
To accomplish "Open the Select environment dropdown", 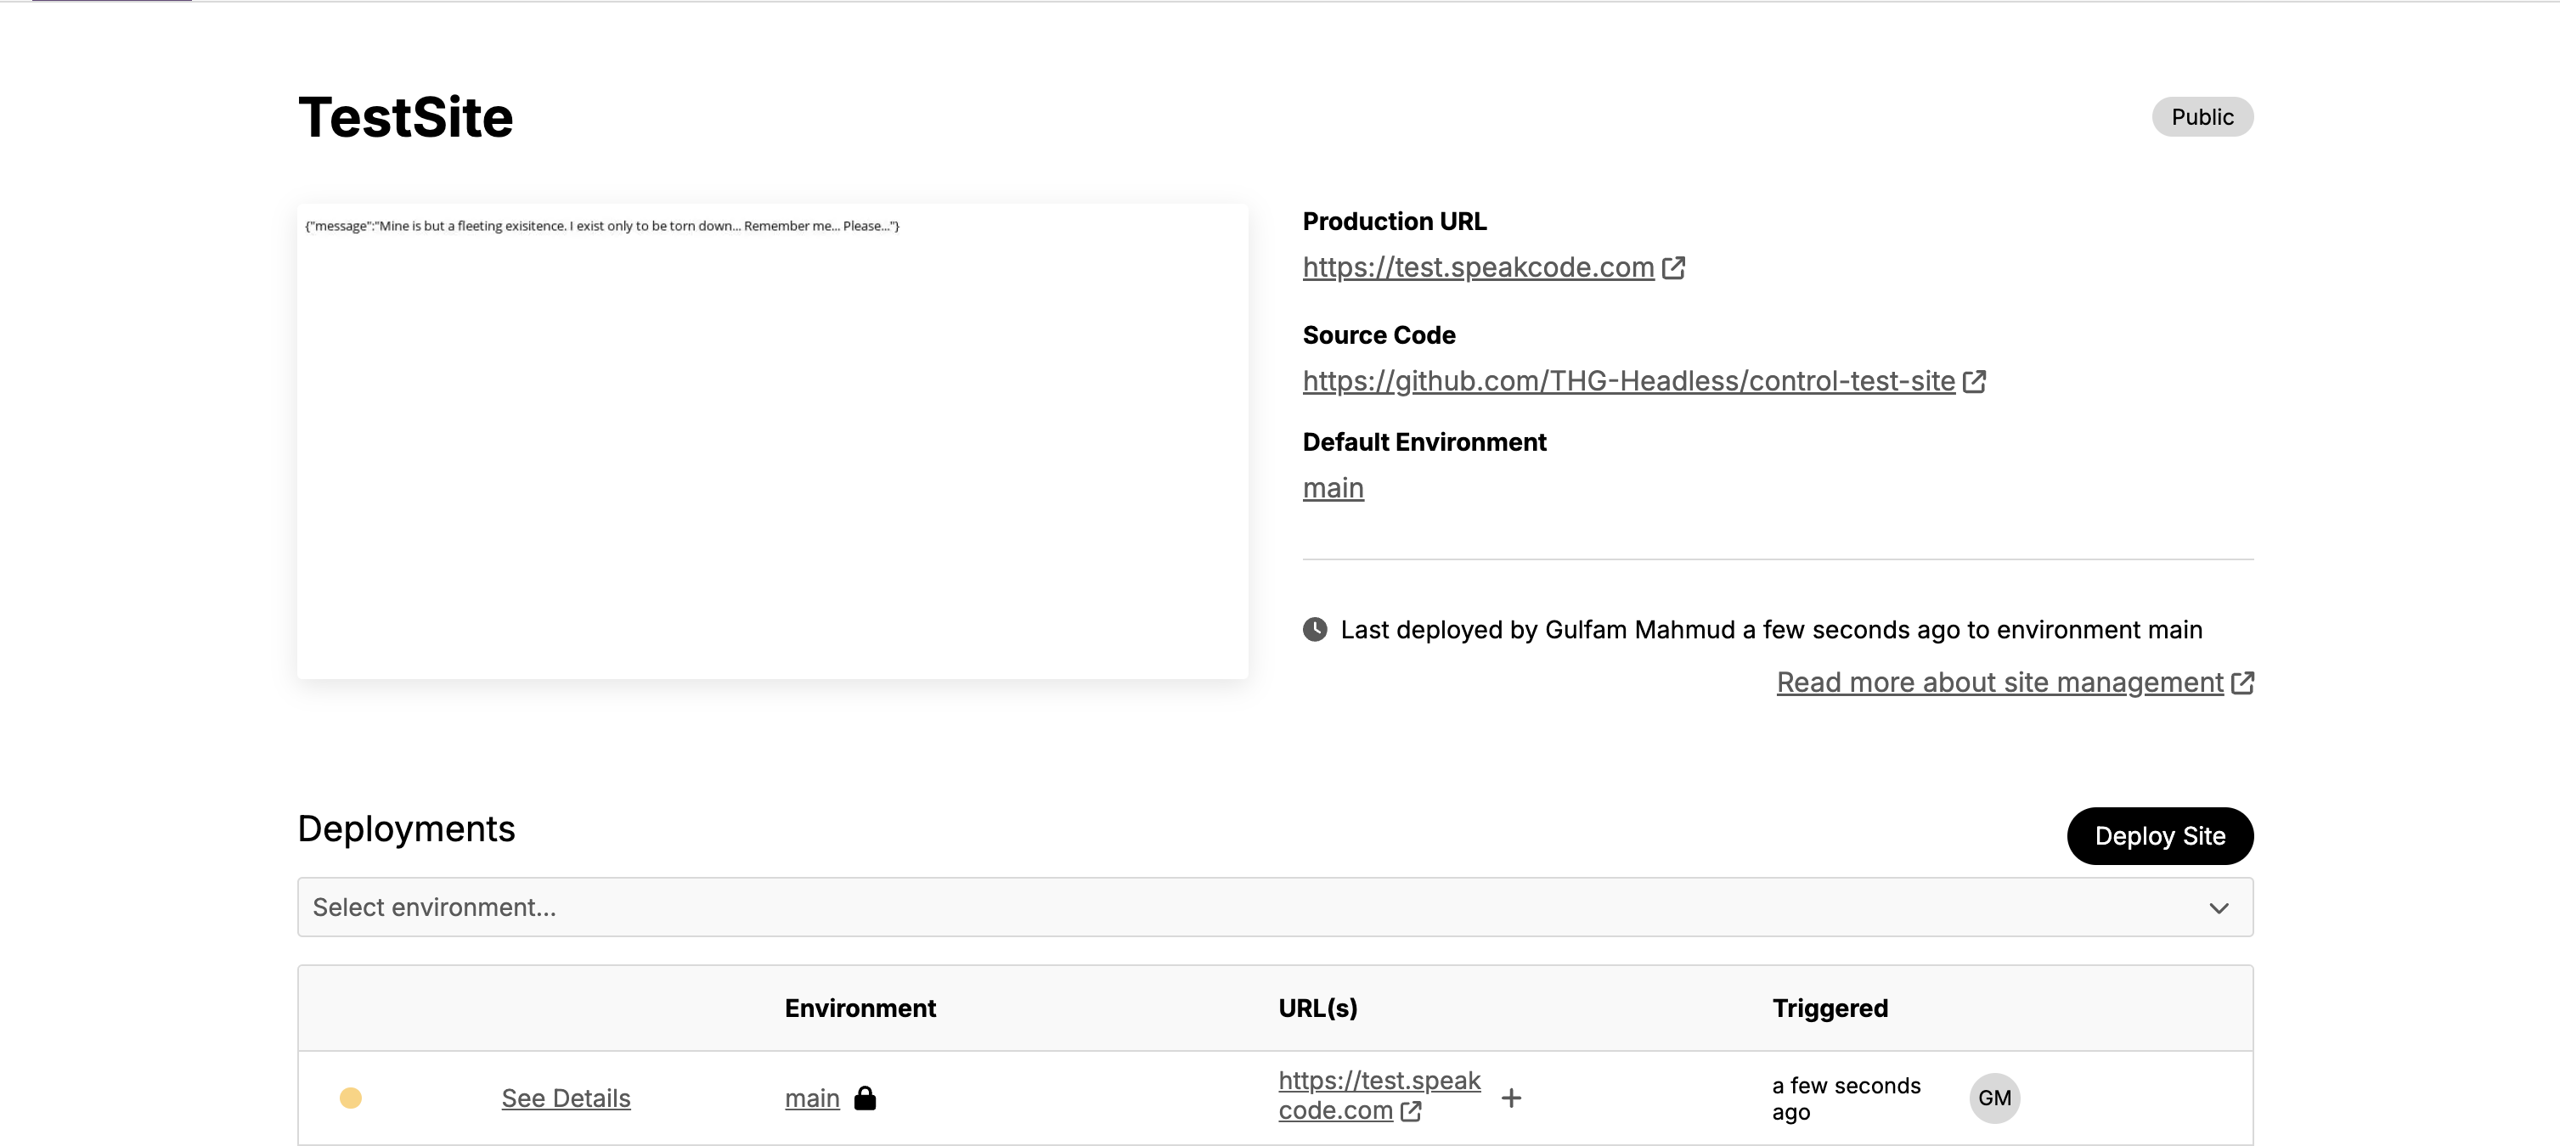I will [x=1275, y=907].
